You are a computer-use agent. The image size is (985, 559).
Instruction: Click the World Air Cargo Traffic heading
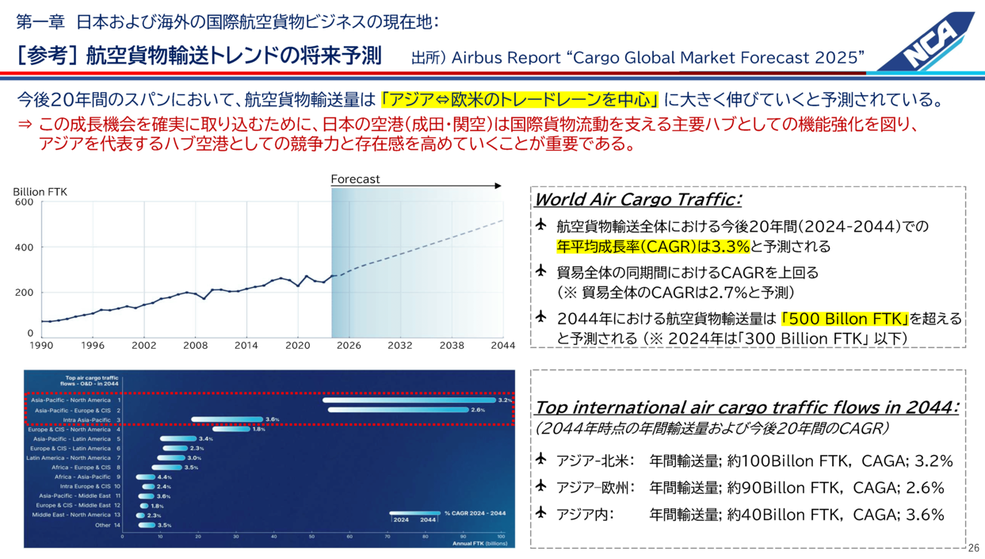pos(638,199)
